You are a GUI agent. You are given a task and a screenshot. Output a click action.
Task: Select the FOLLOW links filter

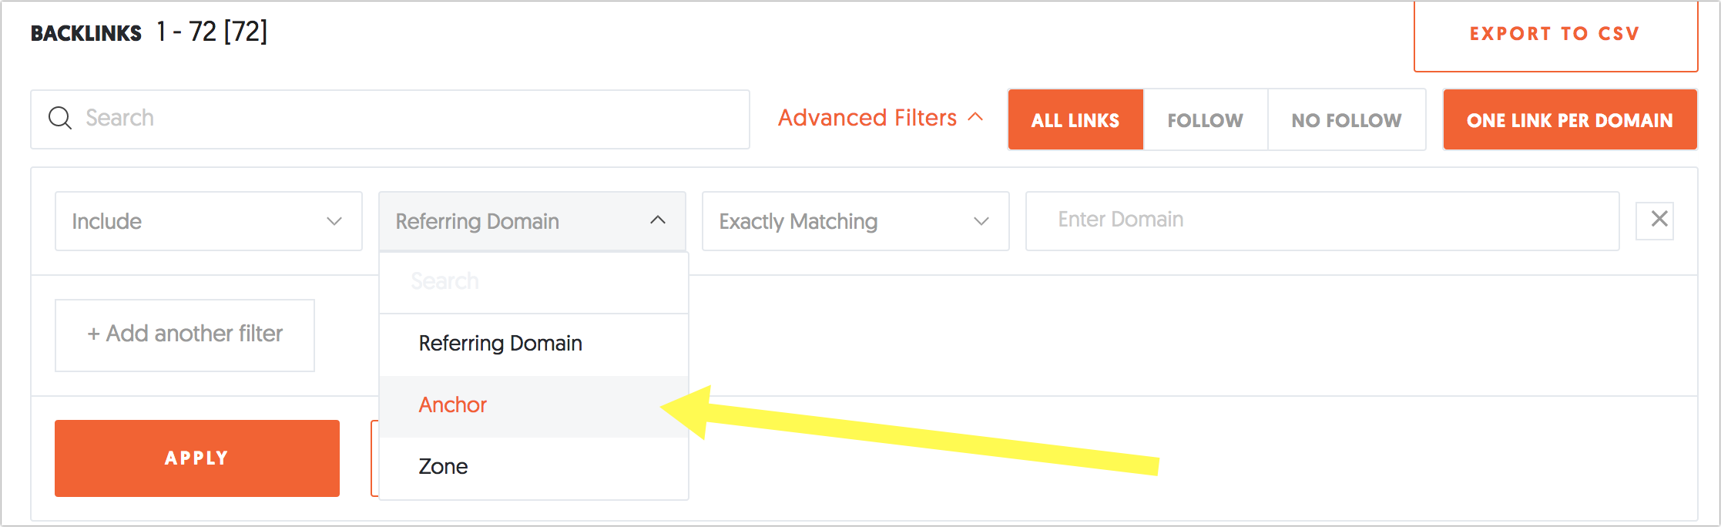pos(1205,119)
